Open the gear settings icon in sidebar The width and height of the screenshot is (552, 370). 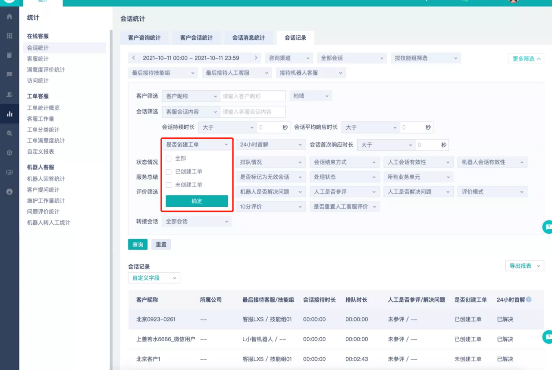pyautogui.click(x=9, y=153)
